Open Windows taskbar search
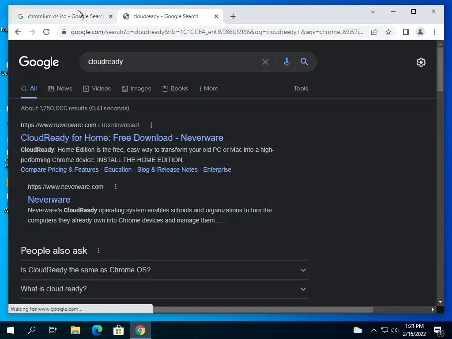The width and height of the screenshot is (452, 339). coord(32,330)
